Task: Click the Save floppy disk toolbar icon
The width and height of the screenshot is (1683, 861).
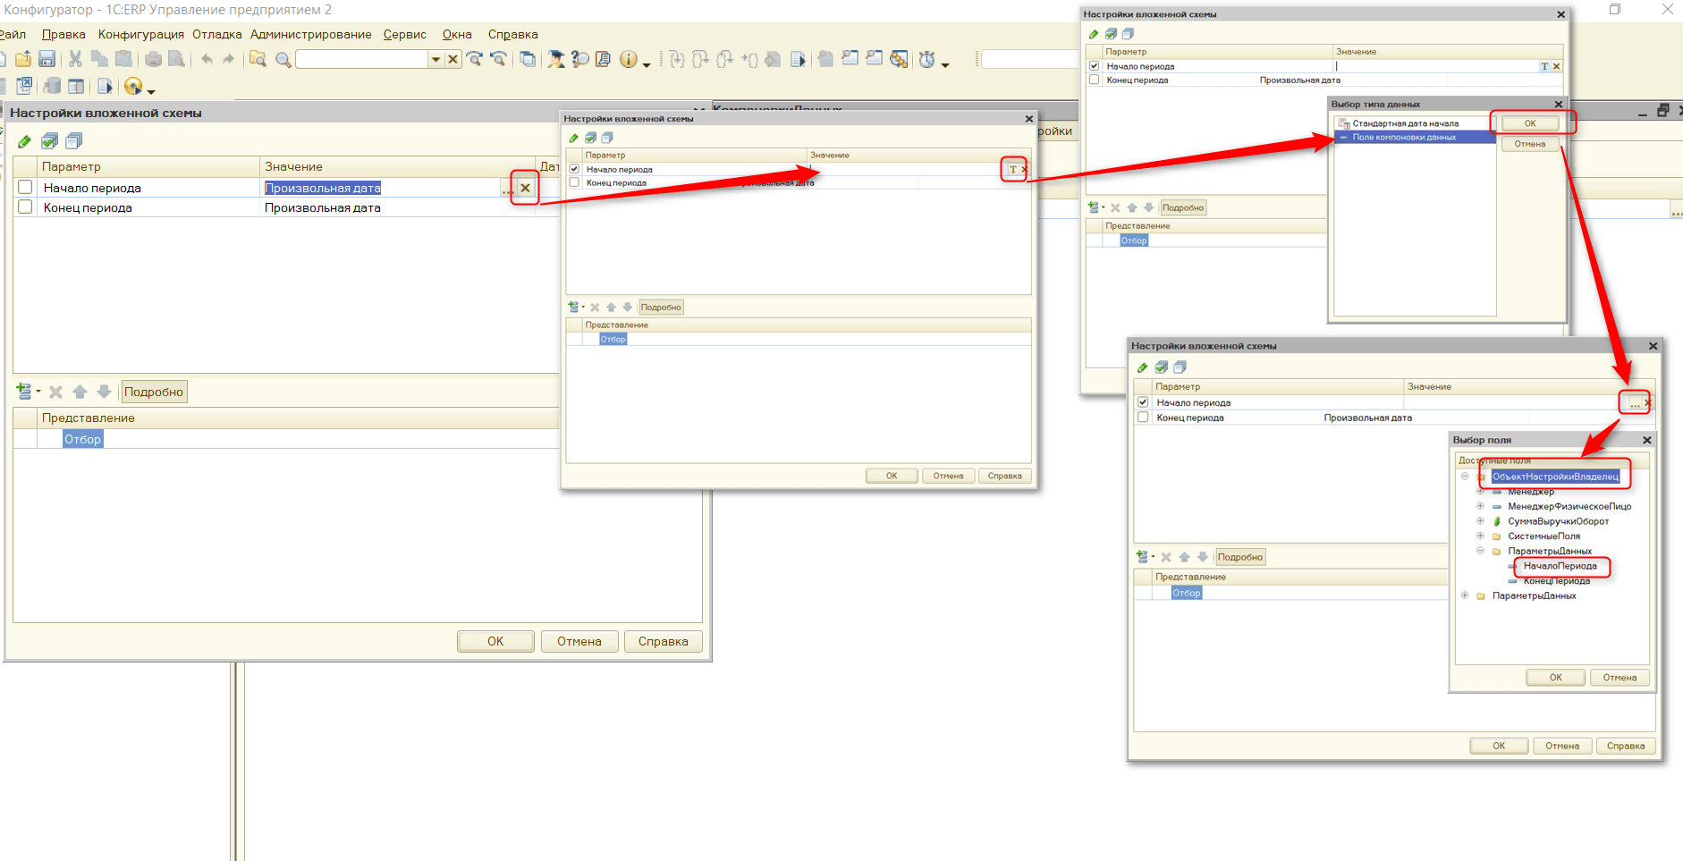Action: 47,59
